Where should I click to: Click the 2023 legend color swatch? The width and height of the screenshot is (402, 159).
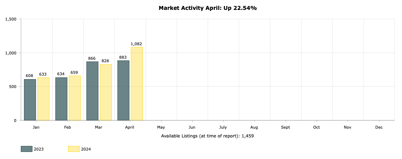click(x=27, y=149)
